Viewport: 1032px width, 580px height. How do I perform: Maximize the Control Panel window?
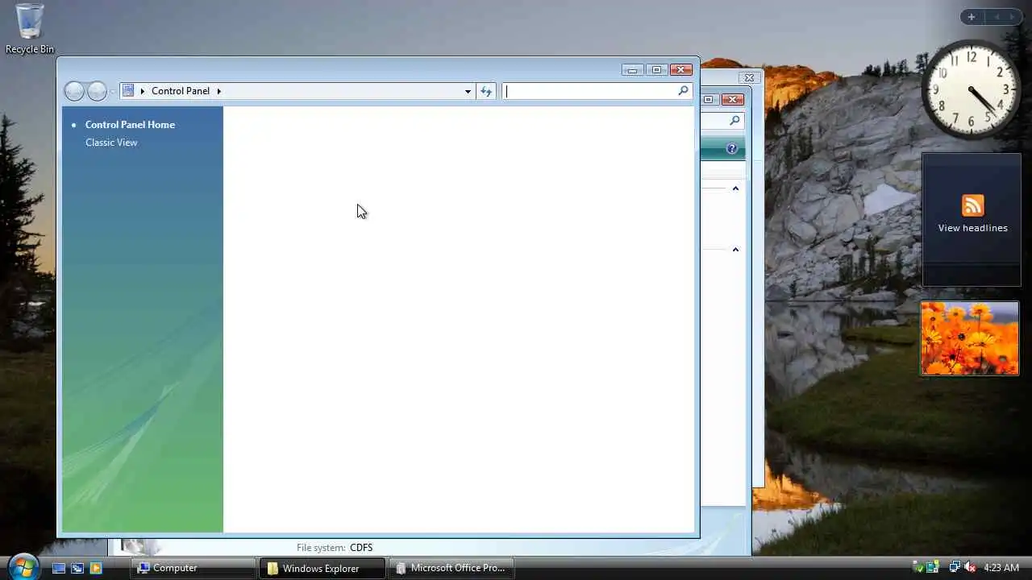(x=656, y=70)
